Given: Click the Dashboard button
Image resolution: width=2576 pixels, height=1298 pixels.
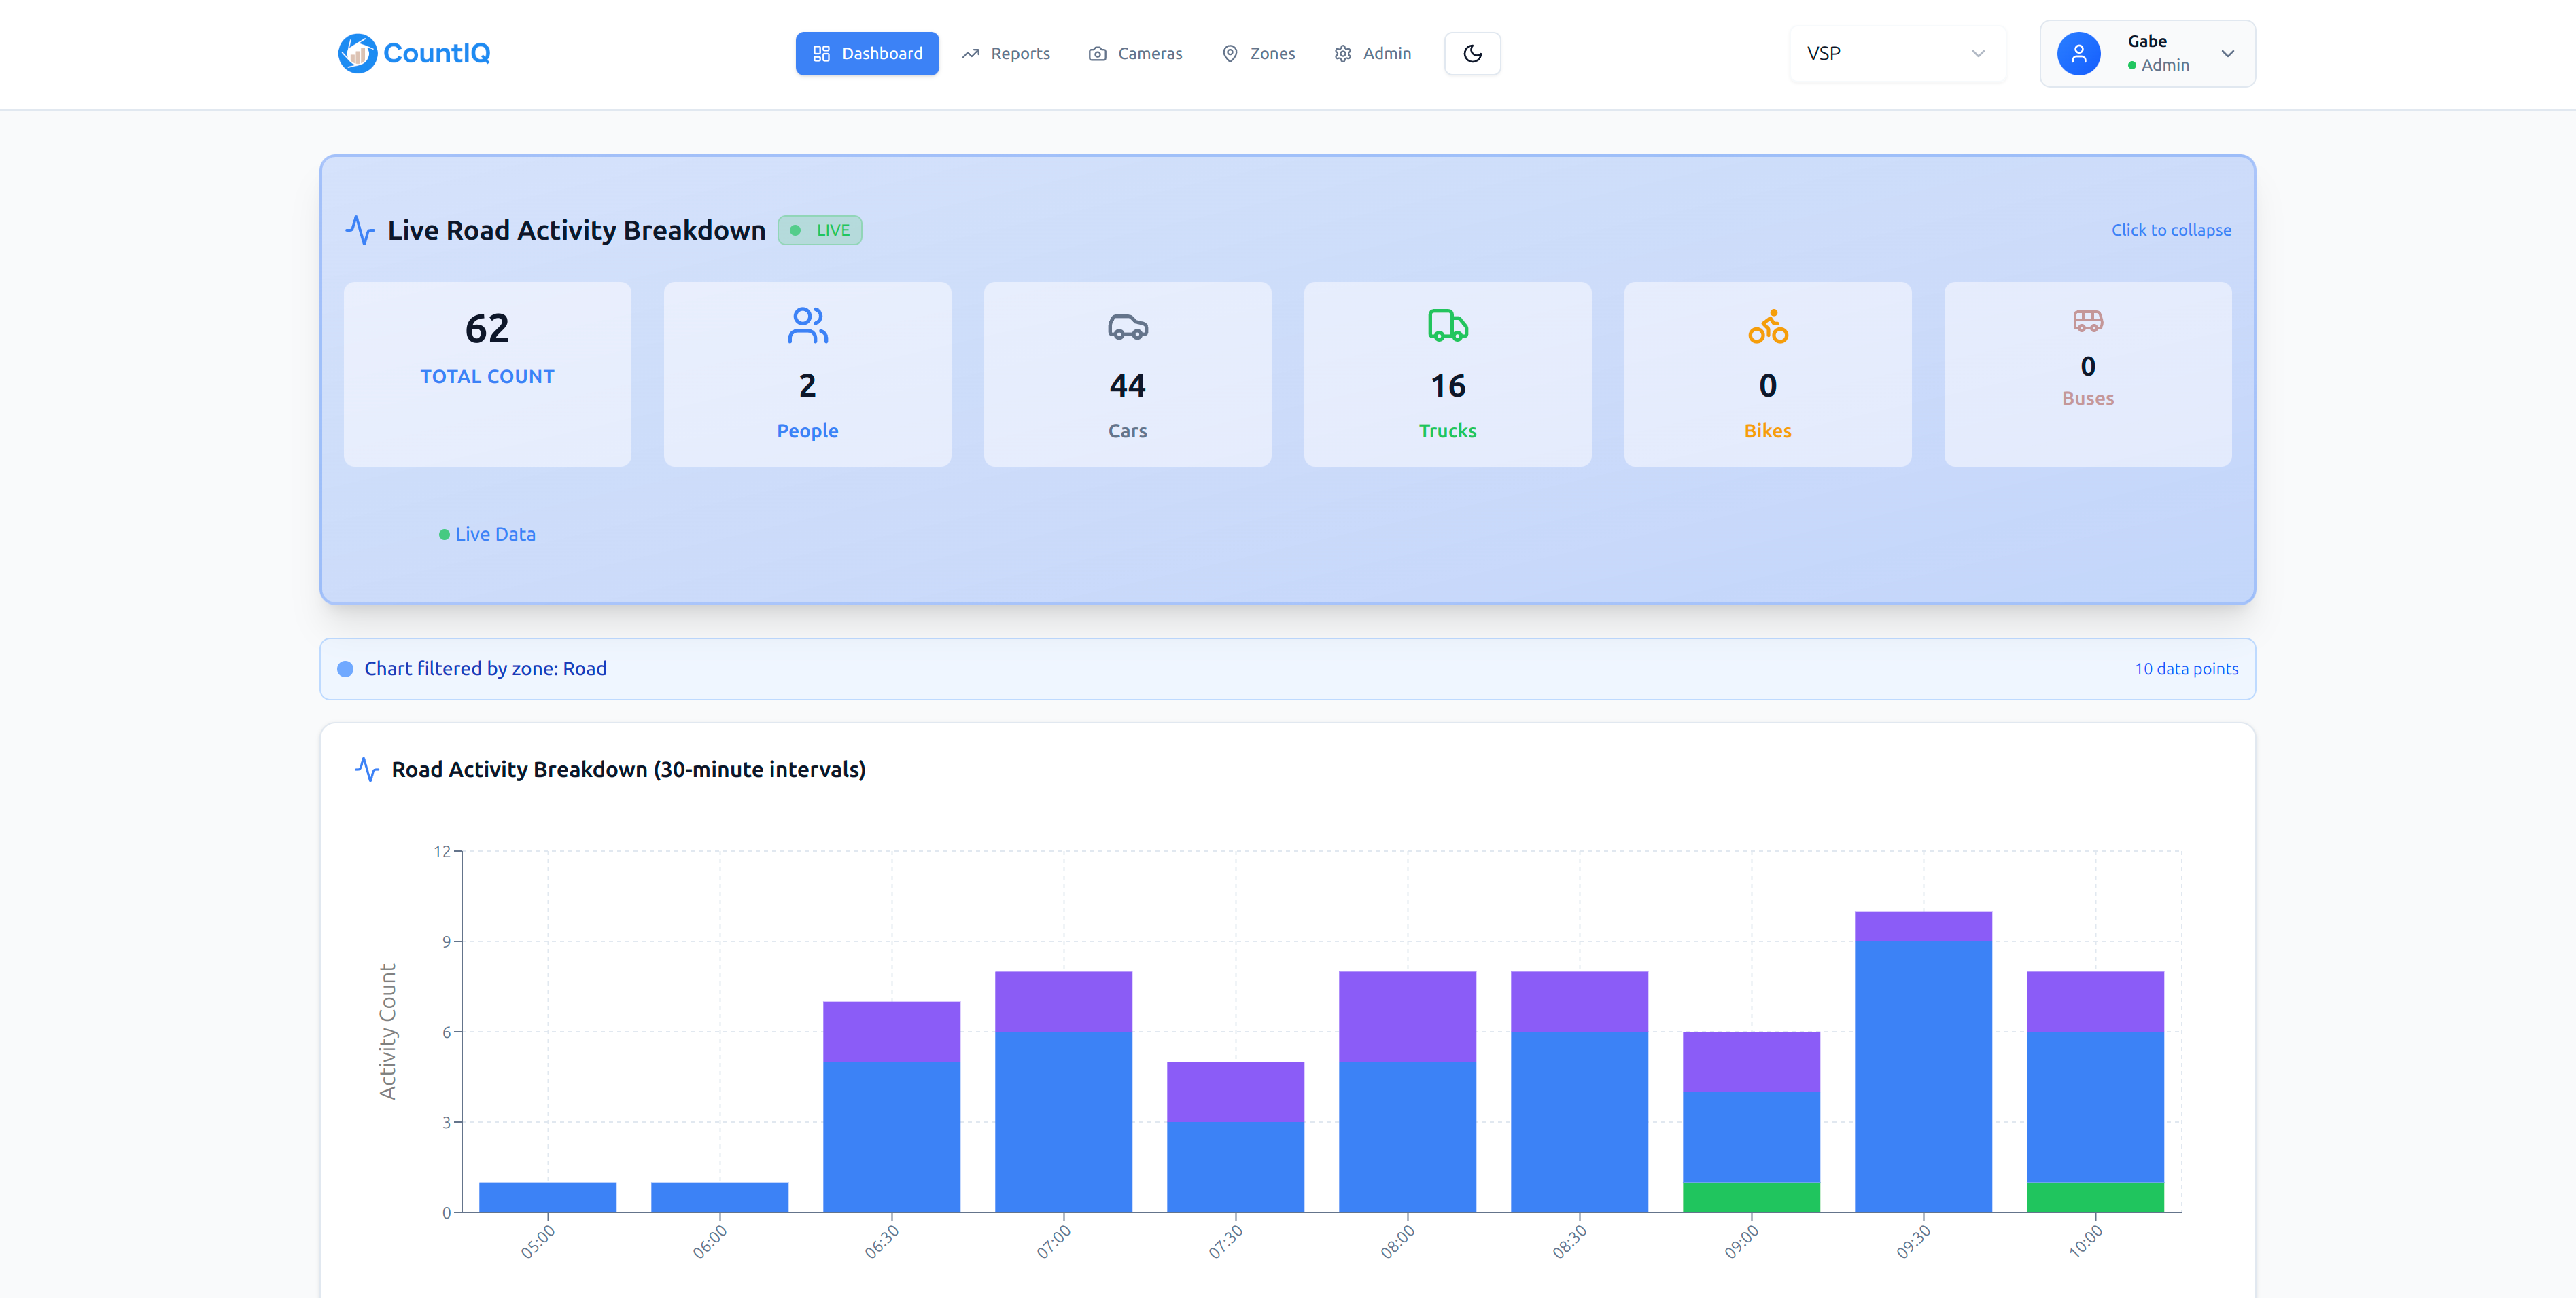Looking at the screenshot, I should point(867,53).
